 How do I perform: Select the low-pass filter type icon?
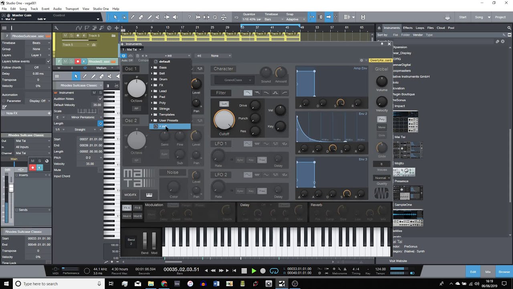click(x=248, y=93)
